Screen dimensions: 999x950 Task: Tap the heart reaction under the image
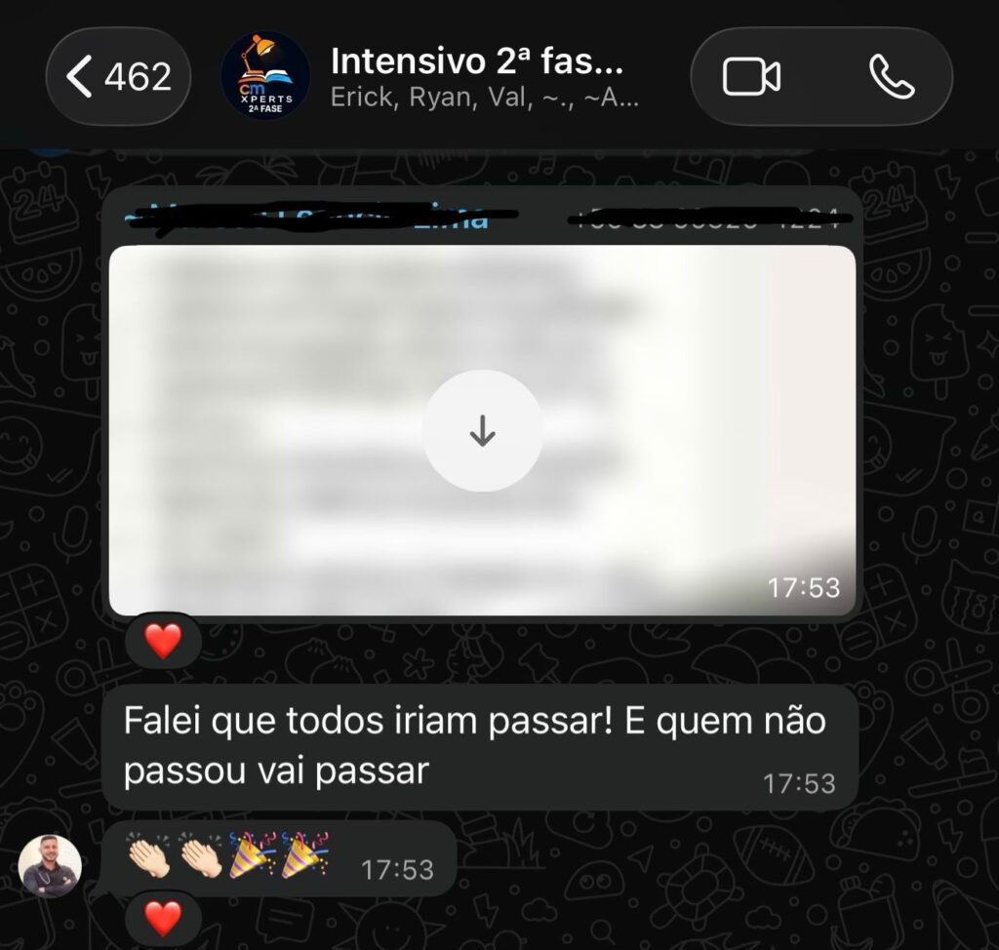pyautogui.click(x=163, y=641)
